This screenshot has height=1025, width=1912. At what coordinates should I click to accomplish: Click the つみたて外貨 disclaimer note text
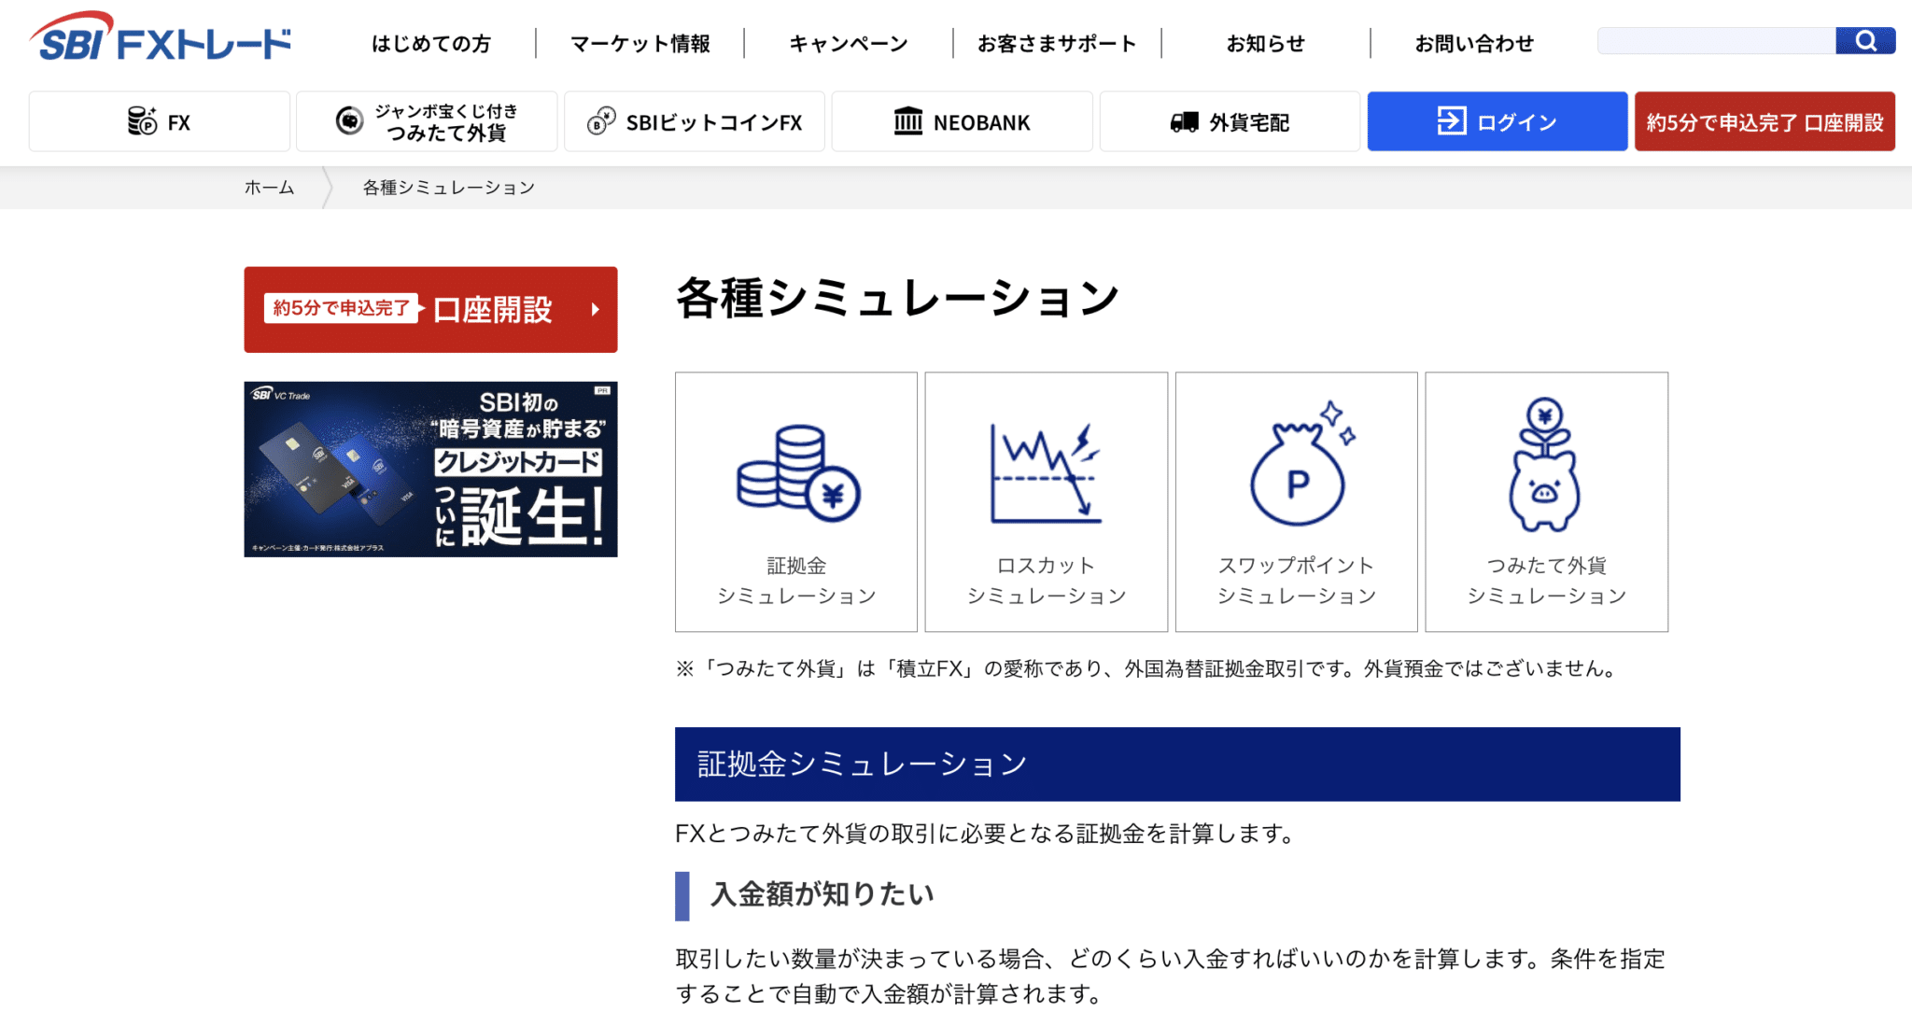[1149, 668]
